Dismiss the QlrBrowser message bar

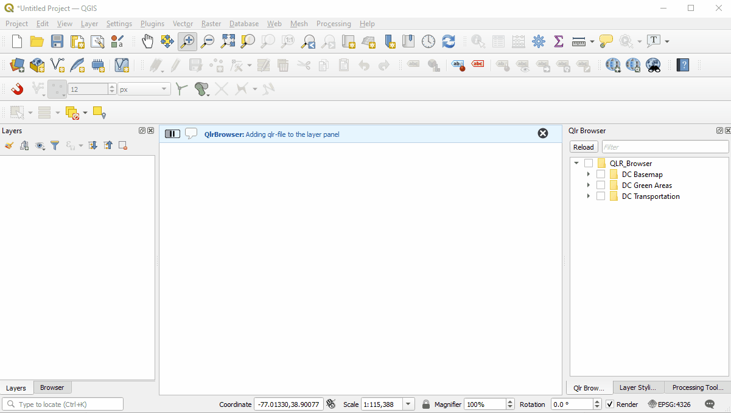tap(542, 133)
